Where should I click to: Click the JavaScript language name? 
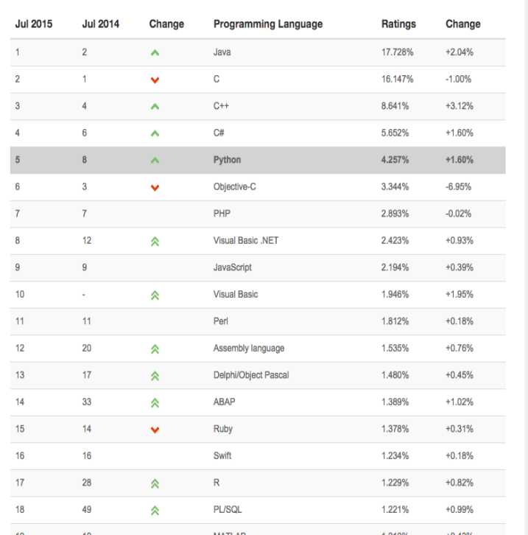[233, 267]
